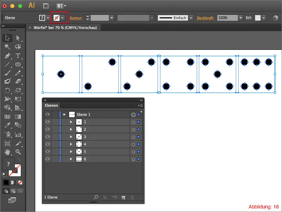Select the Shape Builder tool
282x212 pixels.
pos(7,107)
